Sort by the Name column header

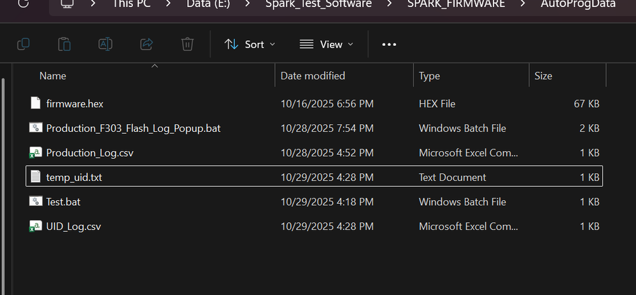pyautogui.click(x=53, y=76)
